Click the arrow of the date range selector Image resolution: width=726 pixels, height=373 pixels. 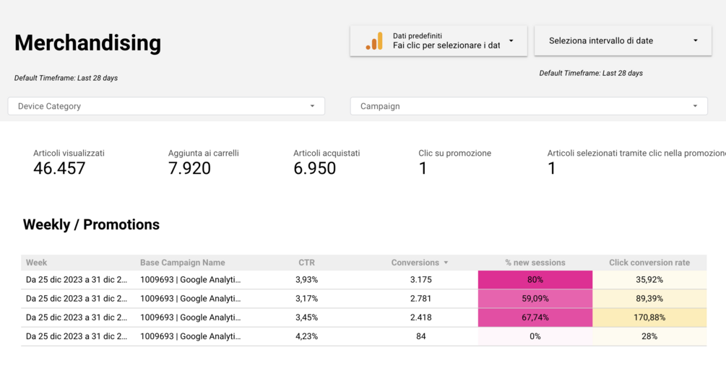pyautogui.click(x=695, y=40)
